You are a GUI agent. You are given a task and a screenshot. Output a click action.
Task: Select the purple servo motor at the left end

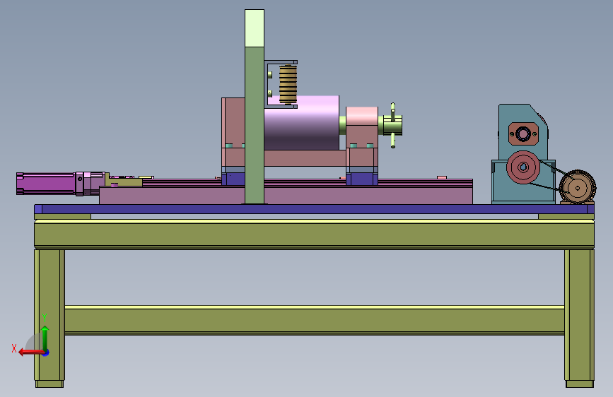coord(46,183)
